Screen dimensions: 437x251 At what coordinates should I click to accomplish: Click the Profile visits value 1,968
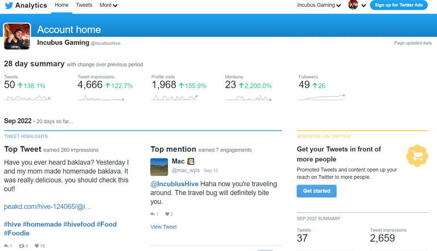[x=164, y=85]
